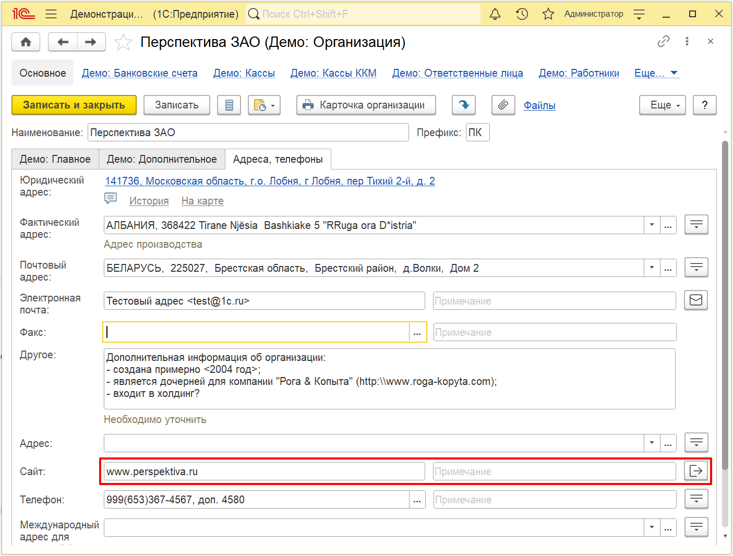
Task: Open Почтовый адрес ellipsis editor
Action: 668,268
